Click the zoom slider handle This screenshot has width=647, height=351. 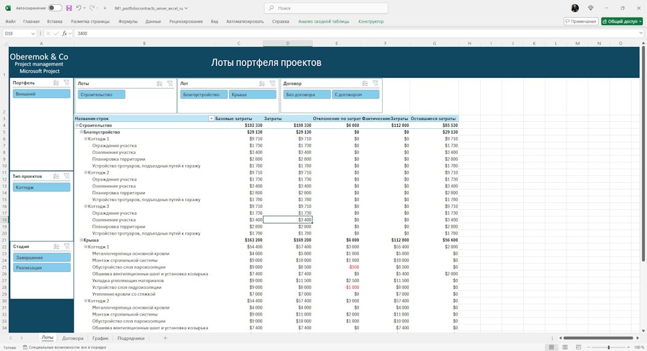pyautogui.click(x=609, y=348)
